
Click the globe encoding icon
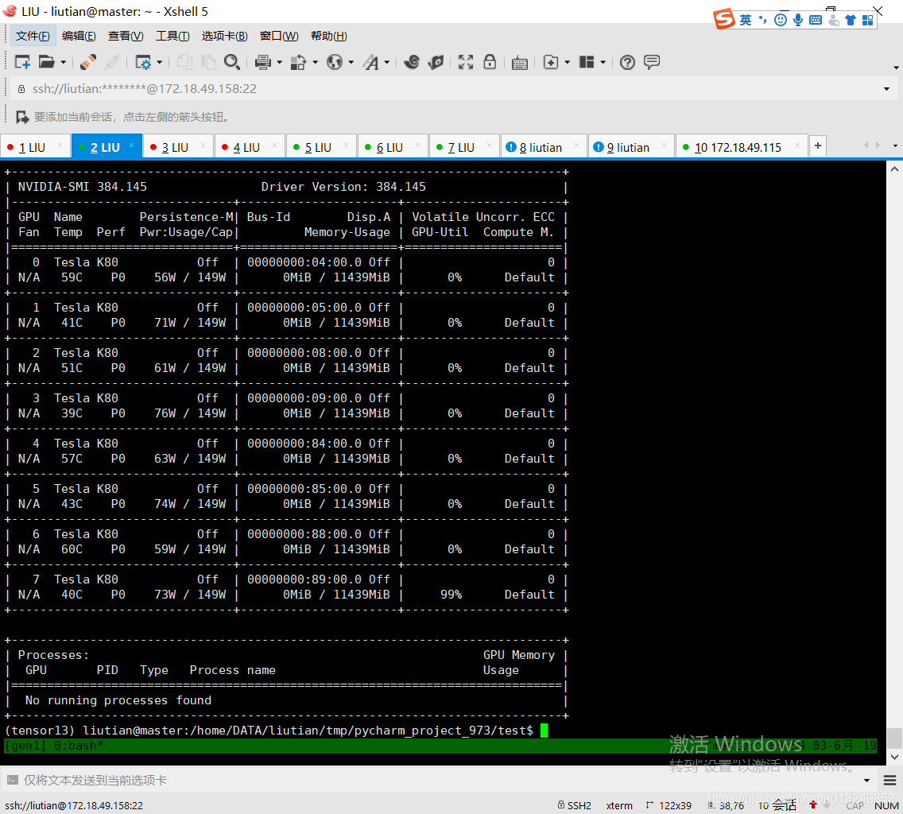click(x=335, y=62)
